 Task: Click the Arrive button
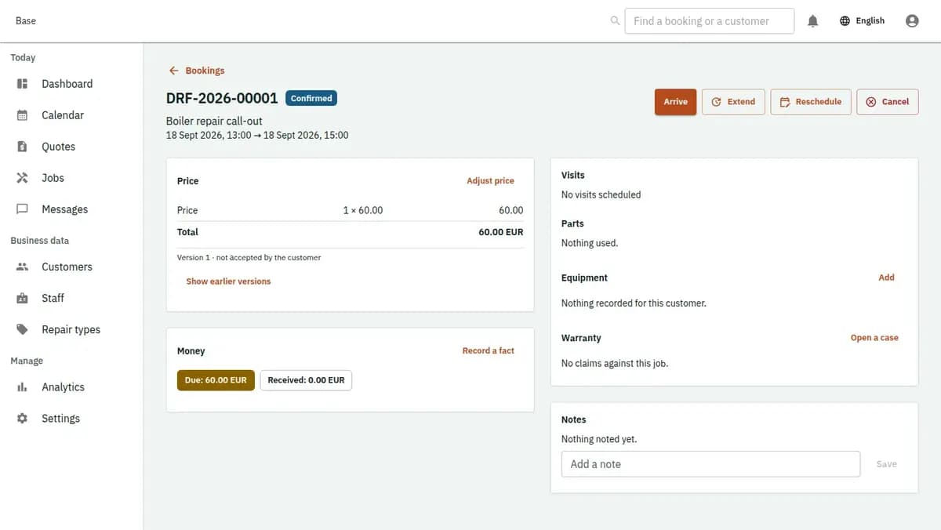coord(675,102)
